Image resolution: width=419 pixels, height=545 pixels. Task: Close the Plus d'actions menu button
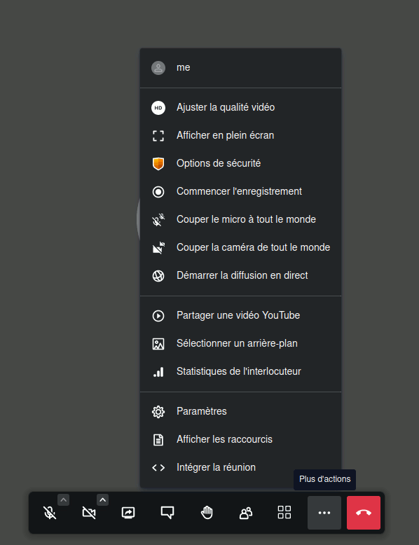click(324, 513)
